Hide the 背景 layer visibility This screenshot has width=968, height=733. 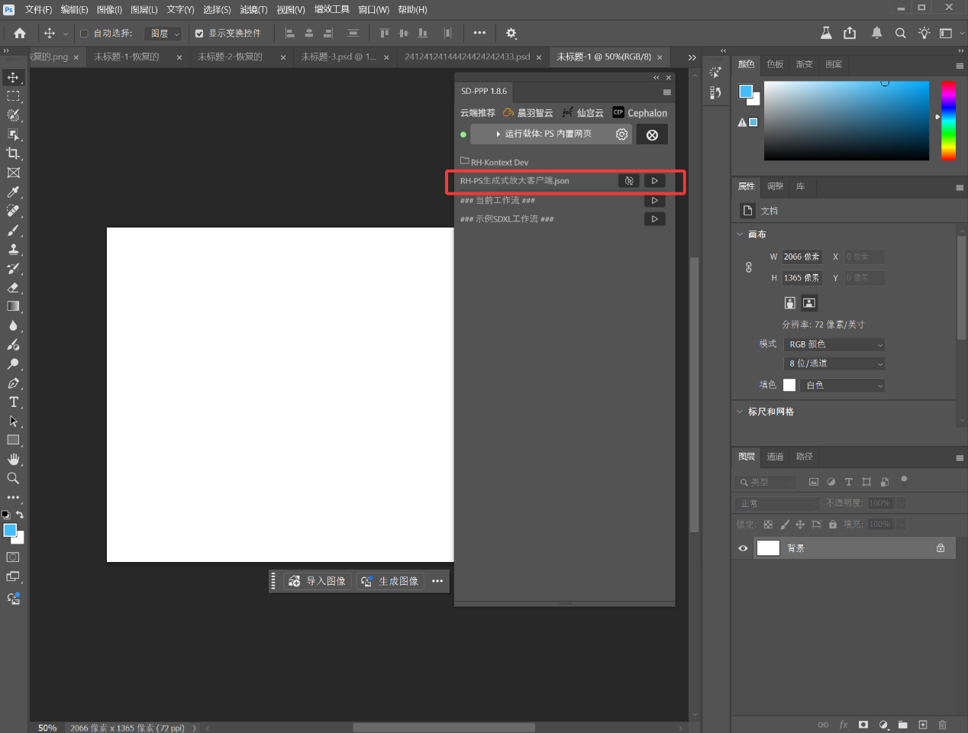[x=743, y=548]
